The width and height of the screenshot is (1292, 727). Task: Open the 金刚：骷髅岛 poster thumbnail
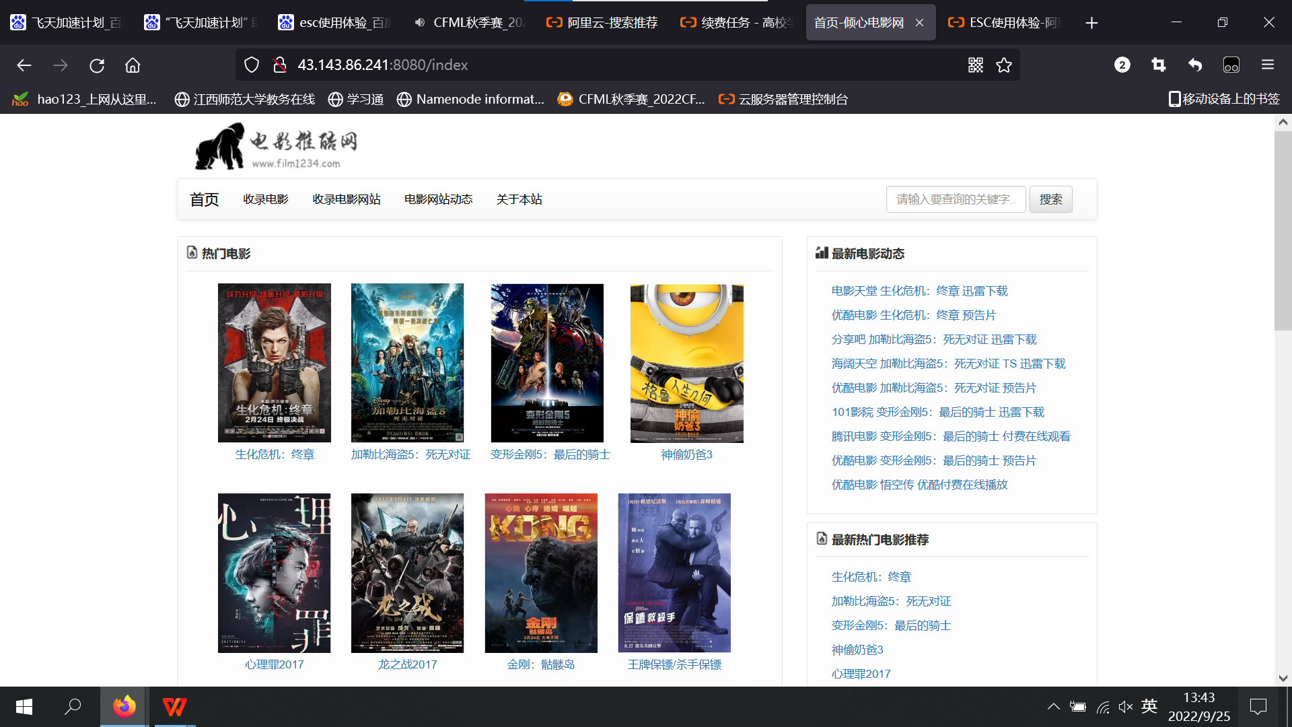tap(541, 573)
